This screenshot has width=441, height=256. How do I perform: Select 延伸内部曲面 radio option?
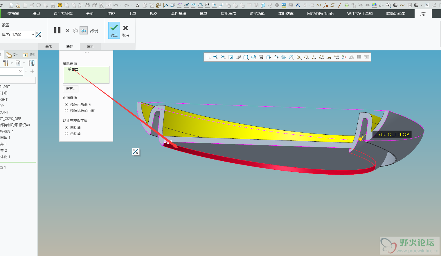(66, 105)
